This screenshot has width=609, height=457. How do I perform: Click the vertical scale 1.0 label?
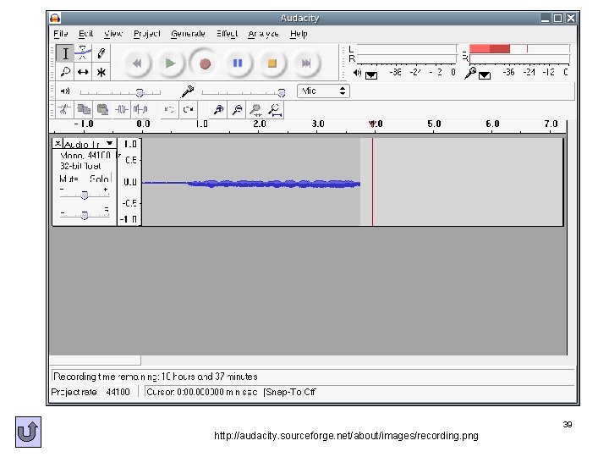coord(130,144)
